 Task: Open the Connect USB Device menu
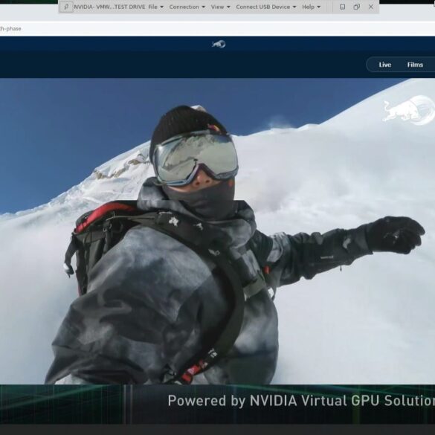click(265, 7)
